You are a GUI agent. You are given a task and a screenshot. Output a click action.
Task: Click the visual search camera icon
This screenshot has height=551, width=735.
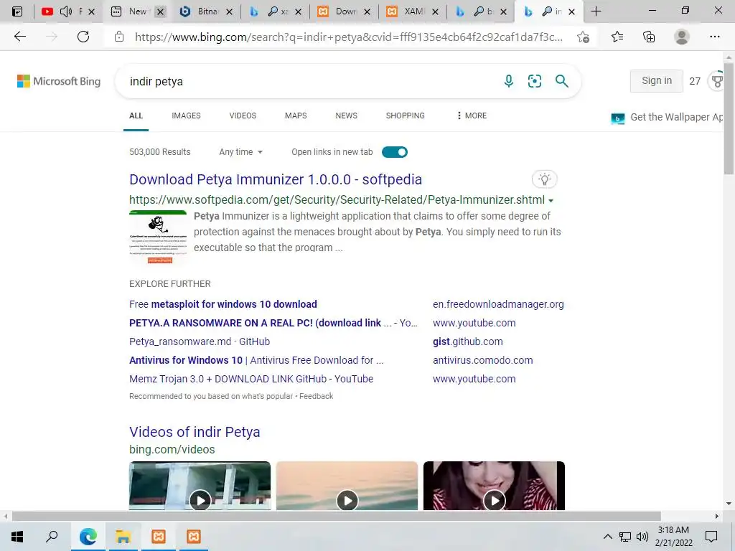pos(534,81)
